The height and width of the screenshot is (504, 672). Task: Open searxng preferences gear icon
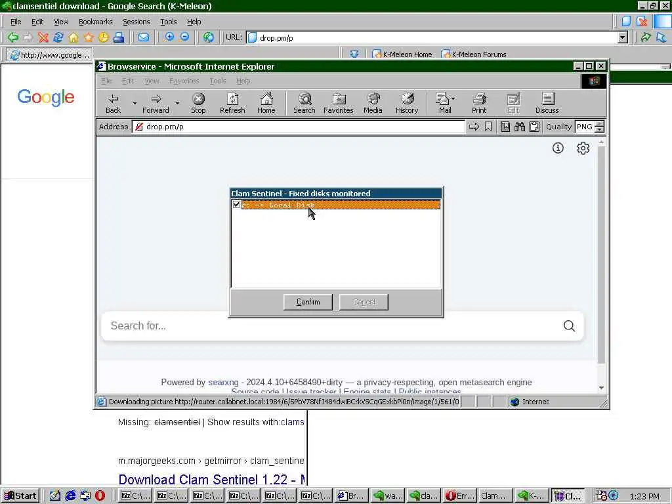[583, 148]
